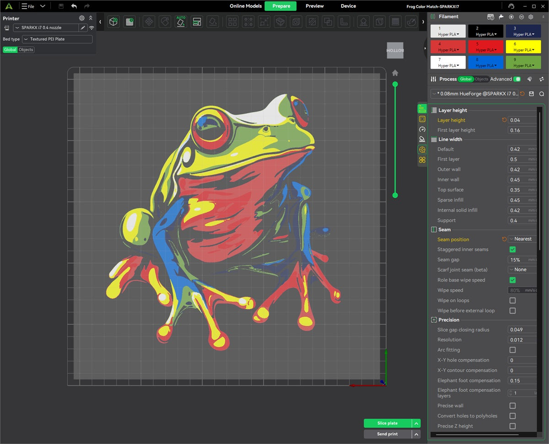This screenshot has width=549, height=444.
Task: Click the printer Wi-Fi connection icon
Action: [x=91, y=28]
